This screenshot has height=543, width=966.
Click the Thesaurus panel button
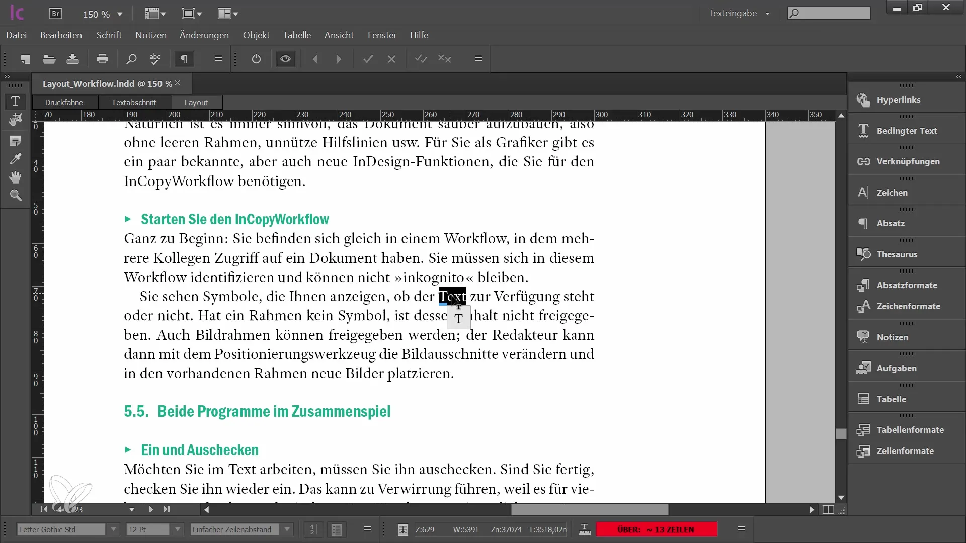[x=897, y=254]
